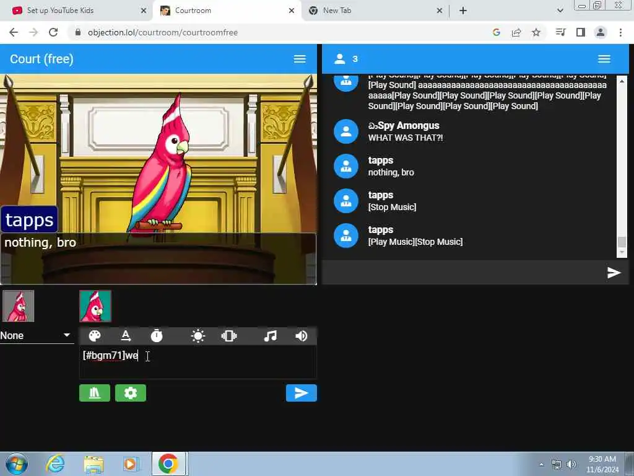Screen dimensions: 634x476
Task: Open the 9:30 AM clock in tray
Action: (602, 464)
